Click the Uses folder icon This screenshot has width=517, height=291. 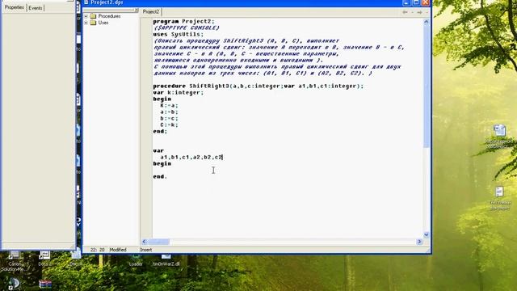[x=93, y=23]
